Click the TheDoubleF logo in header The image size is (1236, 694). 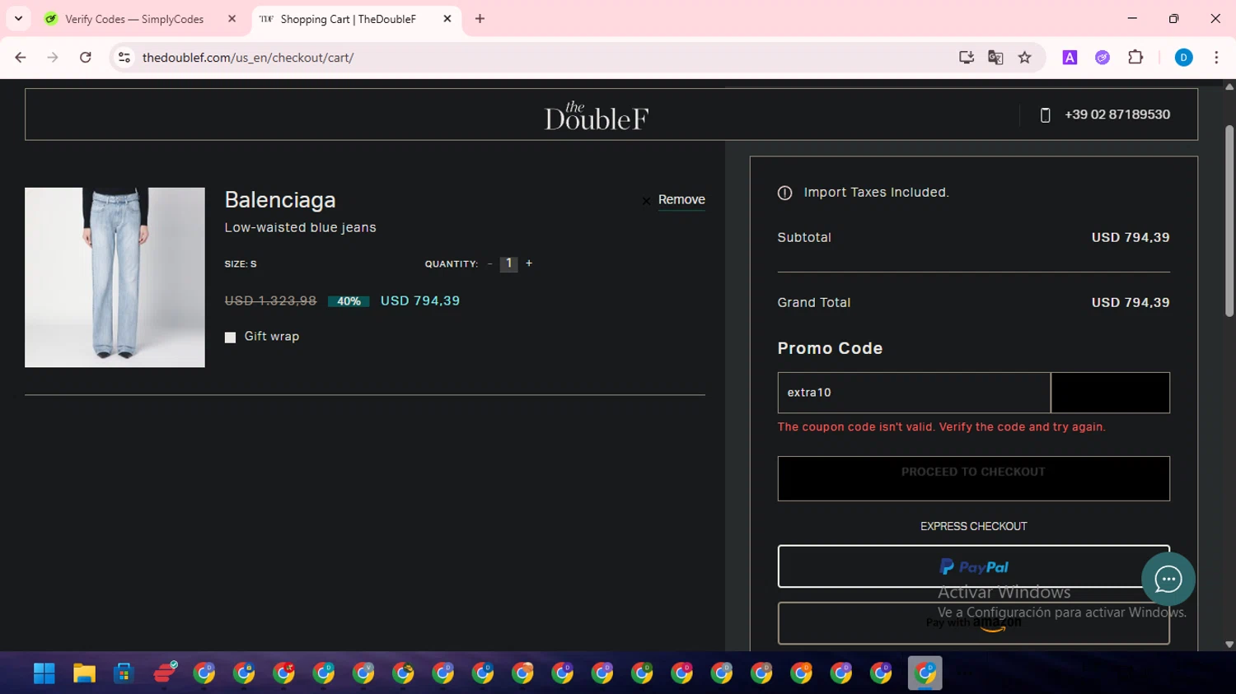click(596, 116)
